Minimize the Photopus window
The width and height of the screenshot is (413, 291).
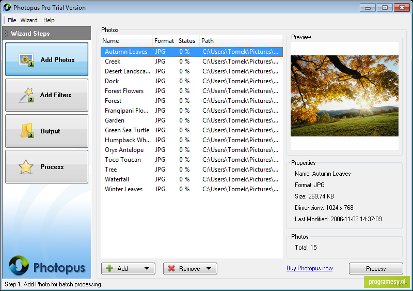[368, 7]
